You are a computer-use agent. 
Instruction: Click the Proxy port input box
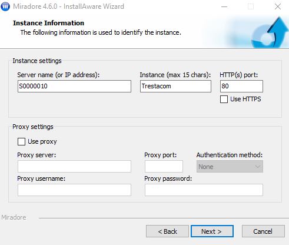164,167
